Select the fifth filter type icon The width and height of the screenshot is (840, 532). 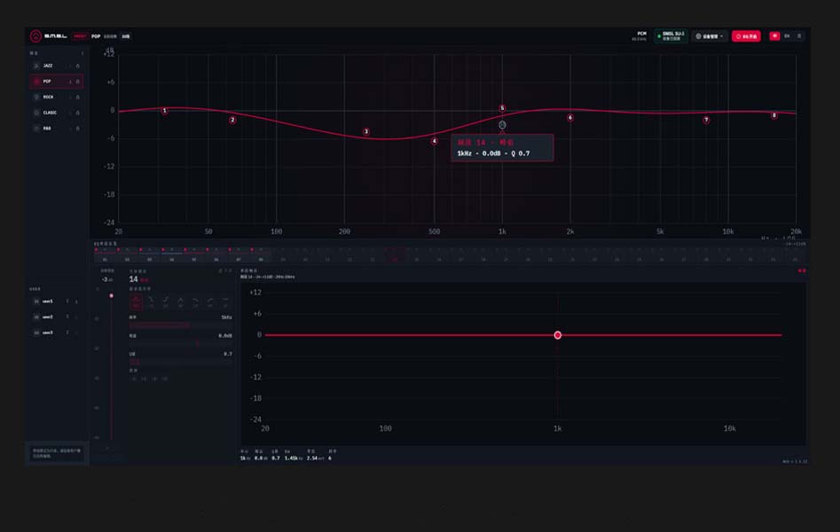coord(195,301)
